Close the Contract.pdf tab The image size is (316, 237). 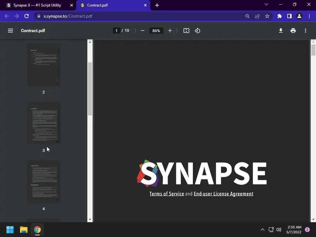[x=145, y=5]
